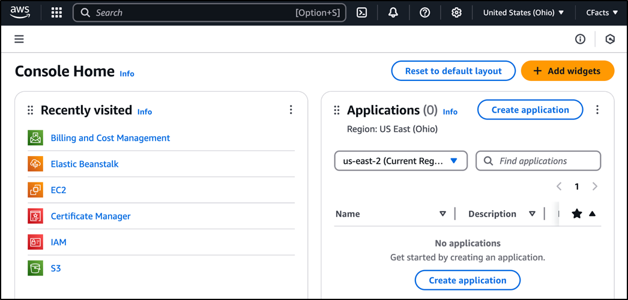Open the hamburger navigation menu
The image size is (628, 300).
(x=19, y=39)
